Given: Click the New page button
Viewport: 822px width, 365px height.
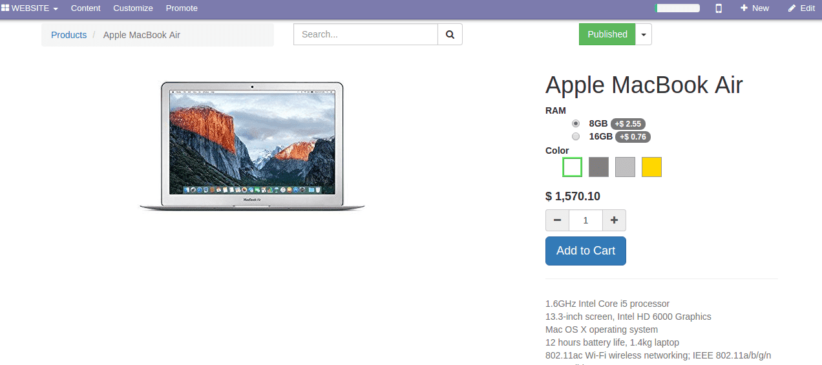Looking at the screenshot, I should 755,8.
